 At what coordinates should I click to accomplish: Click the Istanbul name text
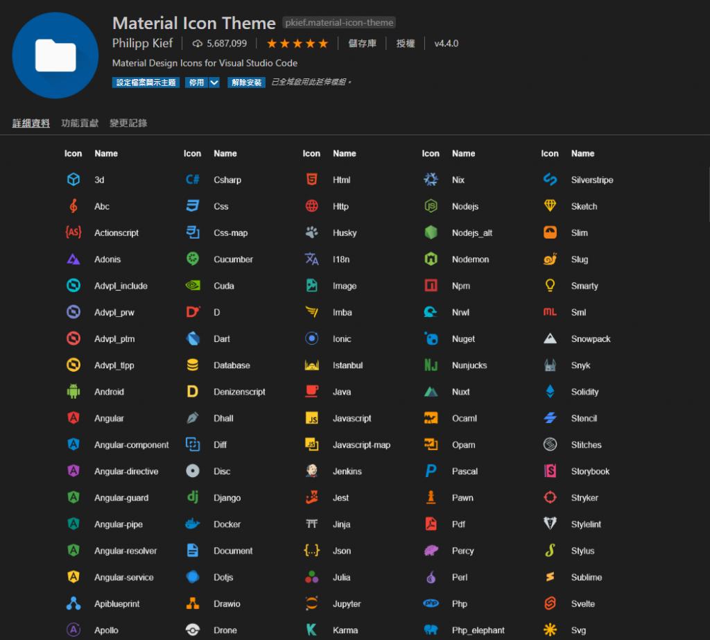tap(348, 365)
